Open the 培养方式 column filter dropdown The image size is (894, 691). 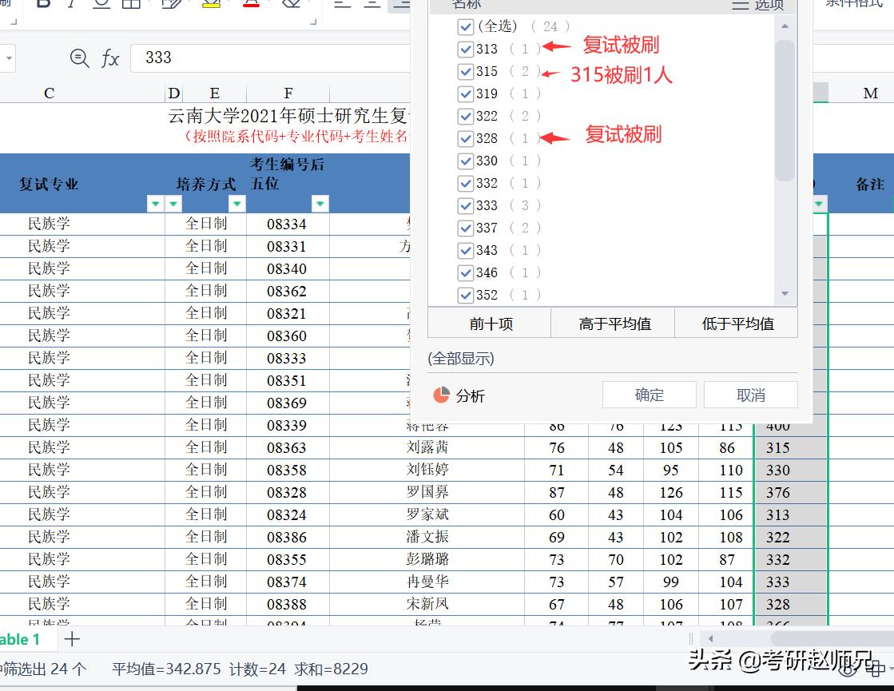click(x=236, y=203)
